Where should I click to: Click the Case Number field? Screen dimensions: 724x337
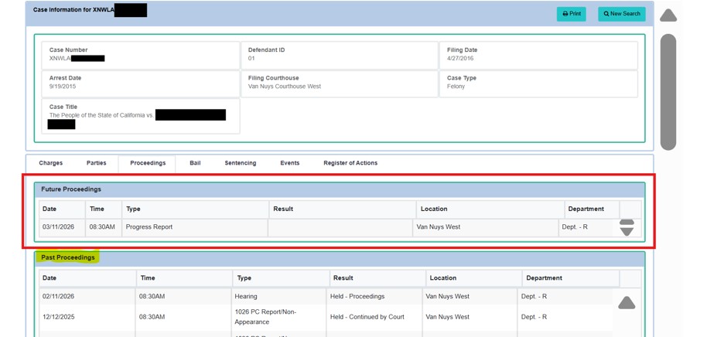[x=141, y=56]
